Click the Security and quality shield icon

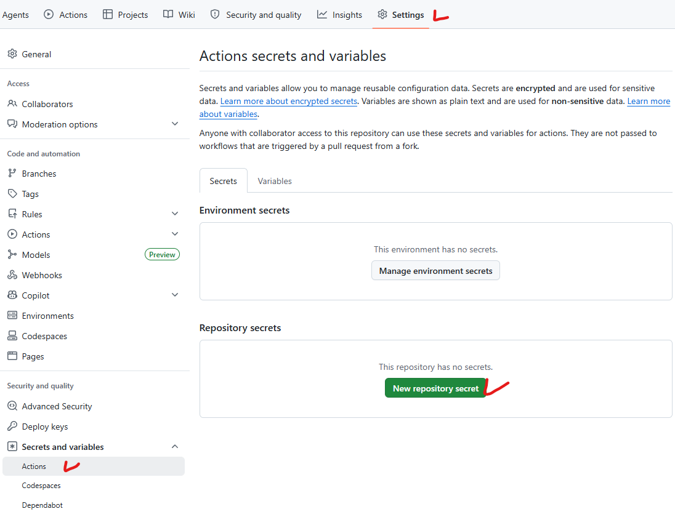tap(215, 14)
